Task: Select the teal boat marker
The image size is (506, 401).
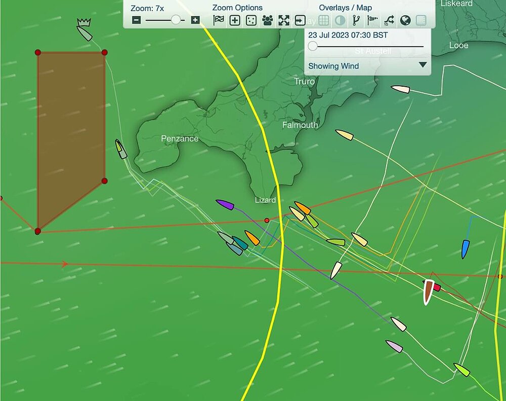Action: 240,243
